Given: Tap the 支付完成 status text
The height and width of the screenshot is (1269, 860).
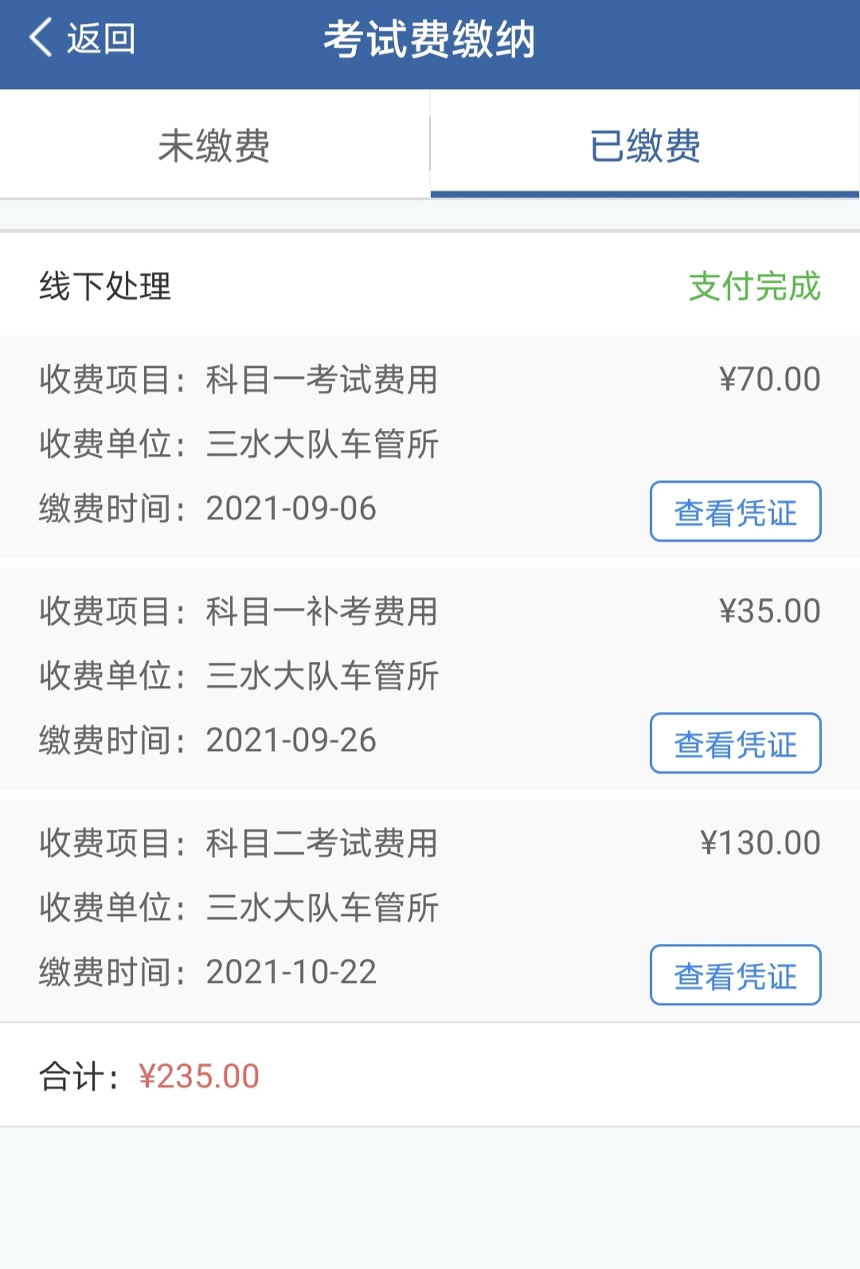Looking at the screenshot, I should (x=754, y=287).
